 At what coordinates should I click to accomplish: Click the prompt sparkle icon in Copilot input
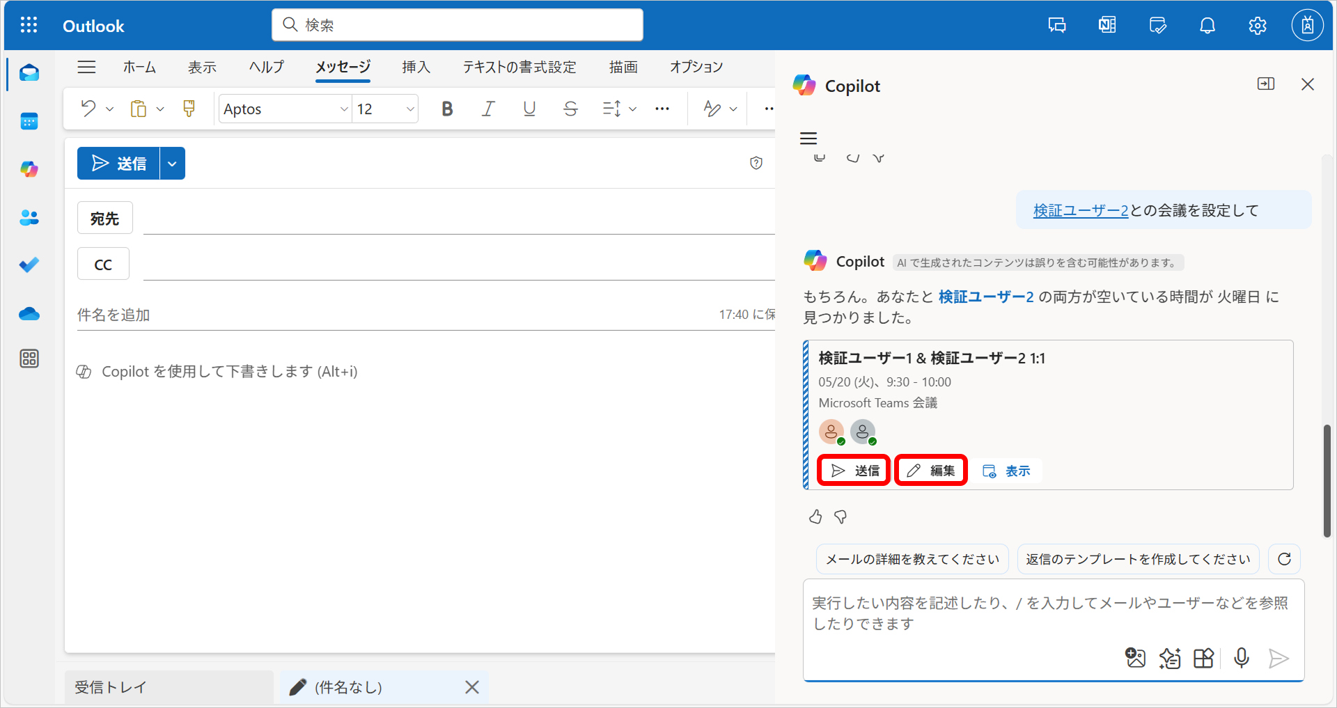pos(1170,658)
